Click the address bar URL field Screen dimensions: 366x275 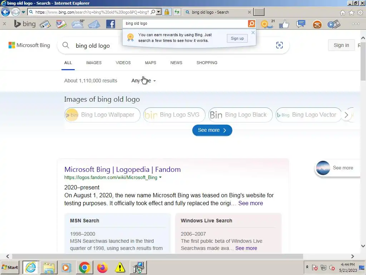(92, 12)
